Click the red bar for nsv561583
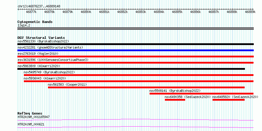The height and width of the screenshot is (131, 262). [146, 87]
